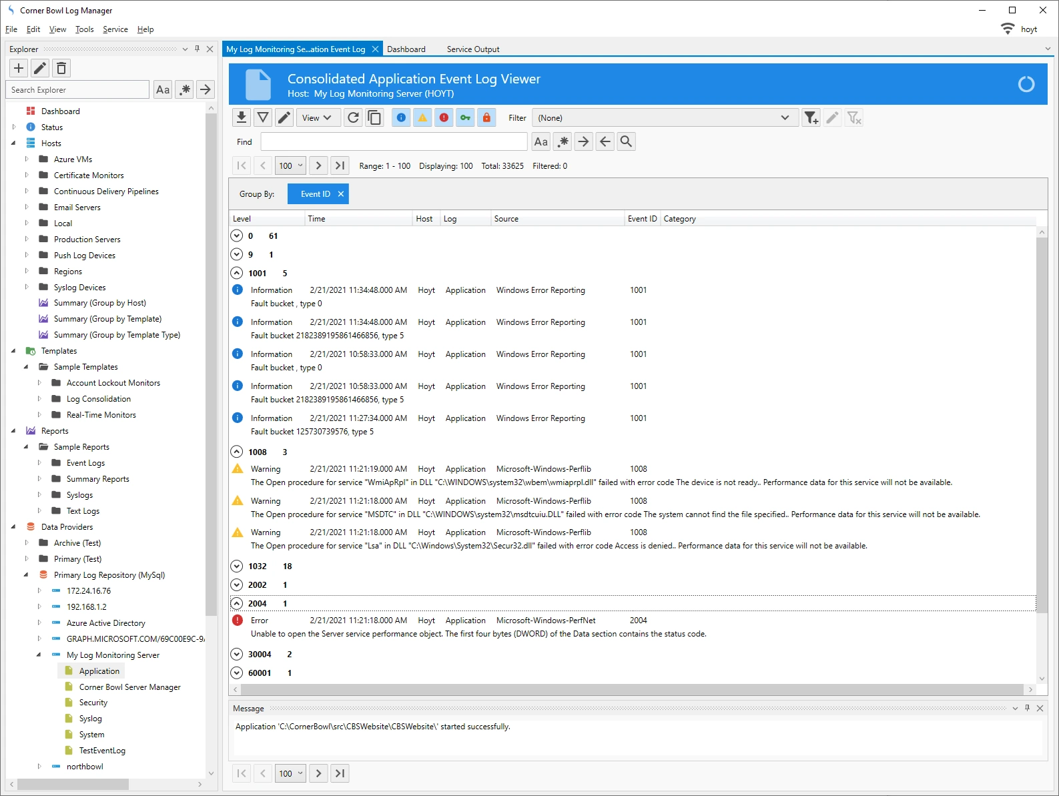Click the Find Previous left arrow
This screenshot has height=796, width=1059.
(605, 141)
